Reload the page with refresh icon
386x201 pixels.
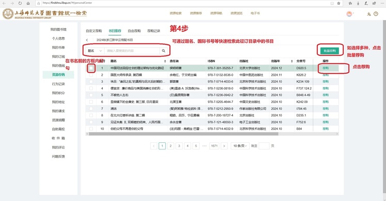point(20,3)
